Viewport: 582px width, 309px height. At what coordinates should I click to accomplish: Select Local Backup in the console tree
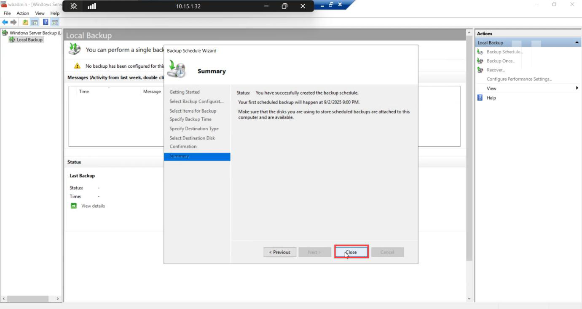coord(30,40)
